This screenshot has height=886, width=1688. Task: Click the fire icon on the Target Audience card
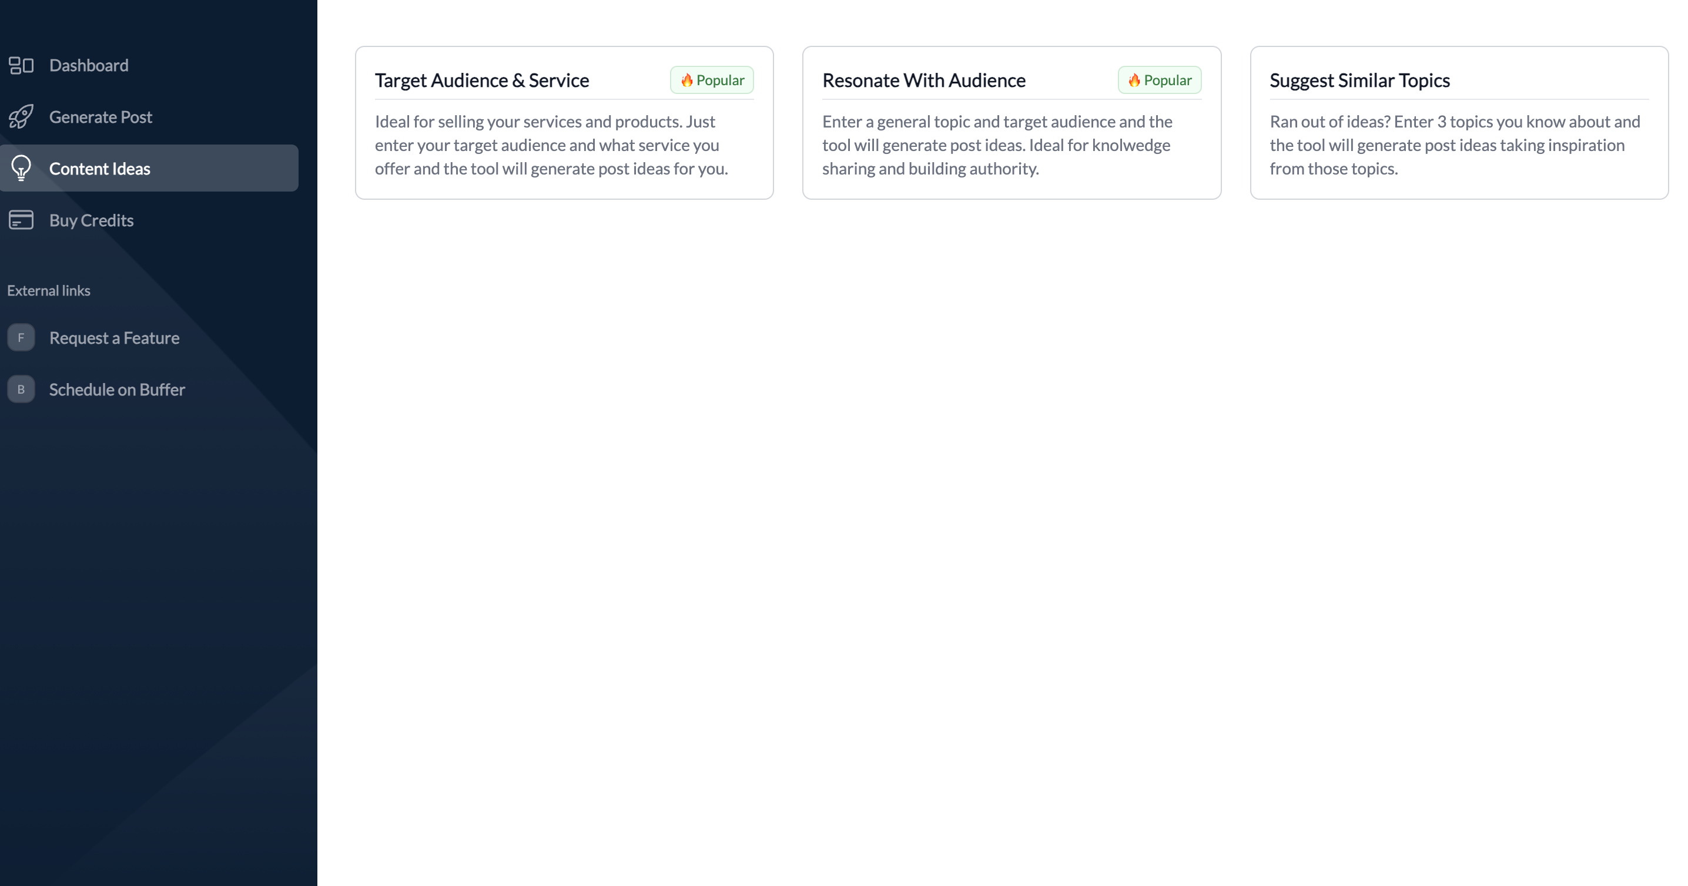click(686, 80)
